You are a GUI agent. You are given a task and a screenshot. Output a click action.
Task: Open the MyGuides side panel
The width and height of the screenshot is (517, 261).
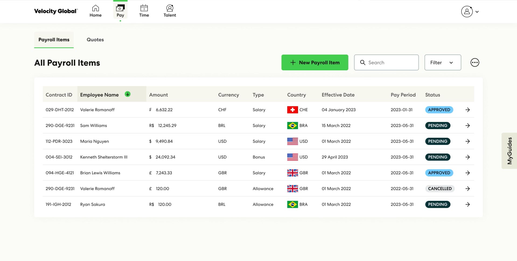[509, 151]
